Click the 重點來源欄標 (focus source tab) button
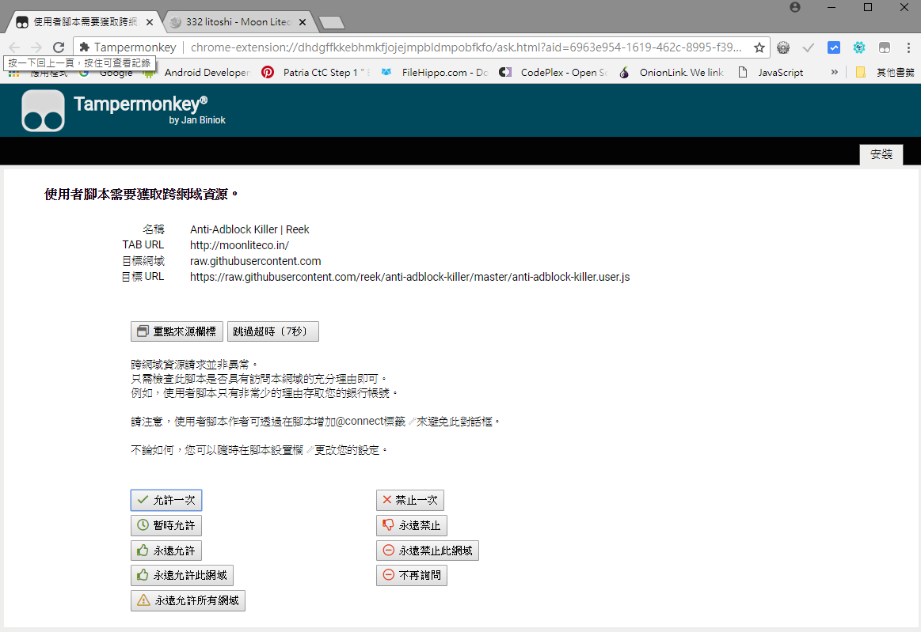Image resolution: width=921 pixels, height=632 pixels. pos(177,331)
